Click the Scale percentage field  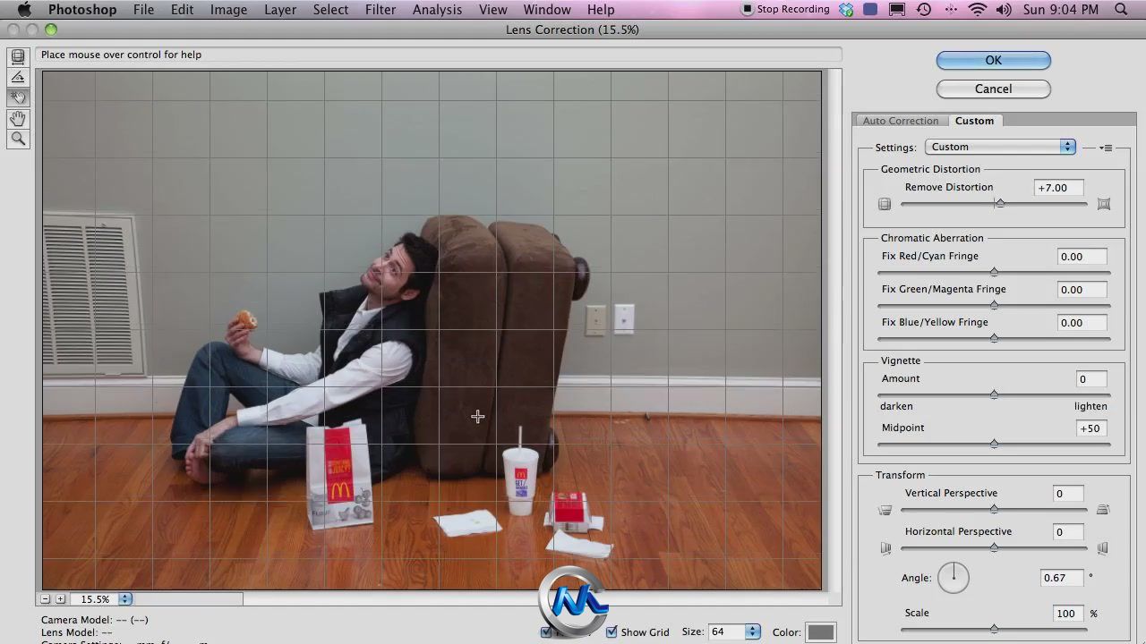1068,614
